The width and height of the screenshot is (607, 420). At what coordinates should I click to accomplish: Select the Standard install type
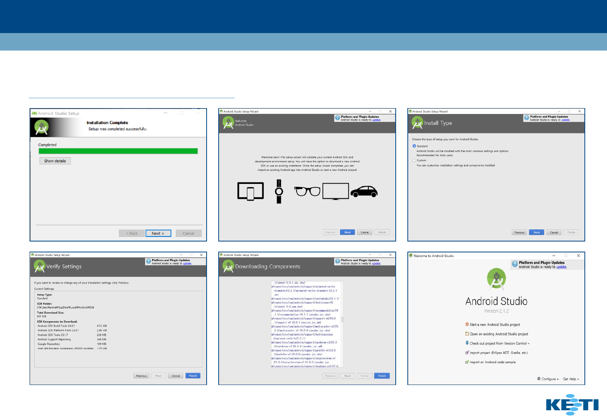click(x=414, y=146)
